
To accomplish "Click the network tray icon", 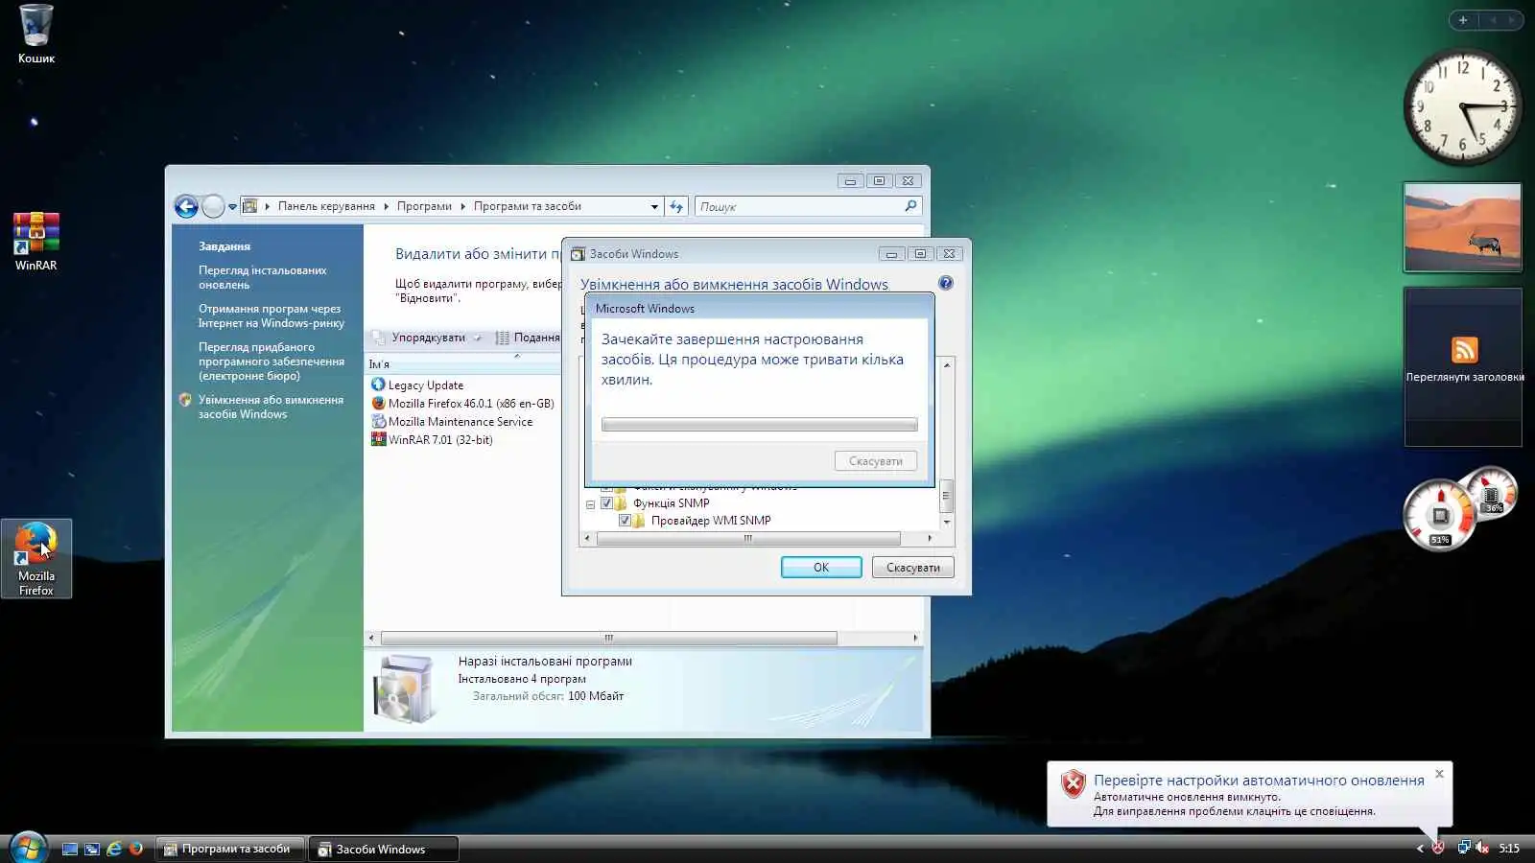I will point(1464,848).
